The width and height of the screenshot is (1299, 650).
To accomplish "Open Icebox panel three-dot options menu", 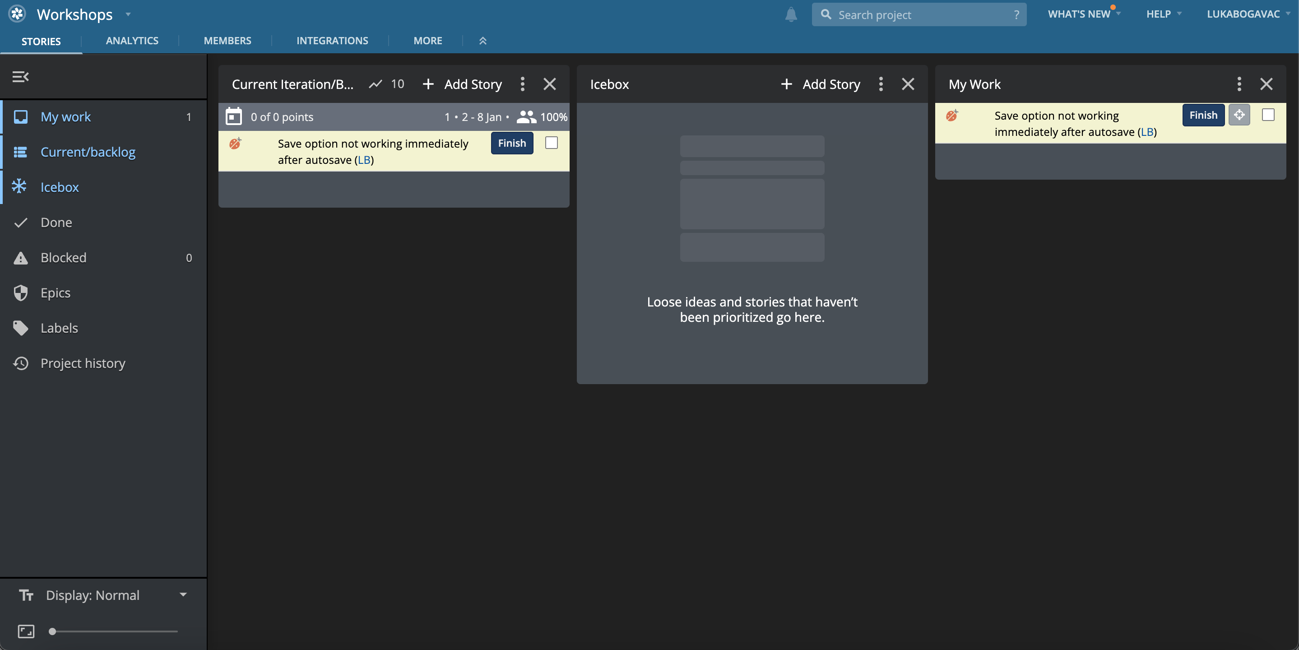I will [x=881, y=84].
